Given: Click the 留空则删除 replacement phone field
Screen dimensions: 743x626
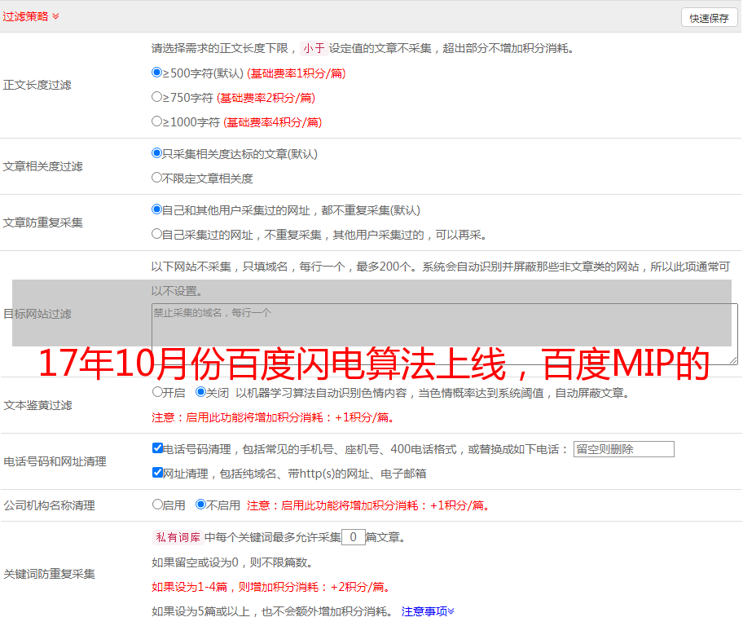Looking at the screenshot, I should point(623,449).
